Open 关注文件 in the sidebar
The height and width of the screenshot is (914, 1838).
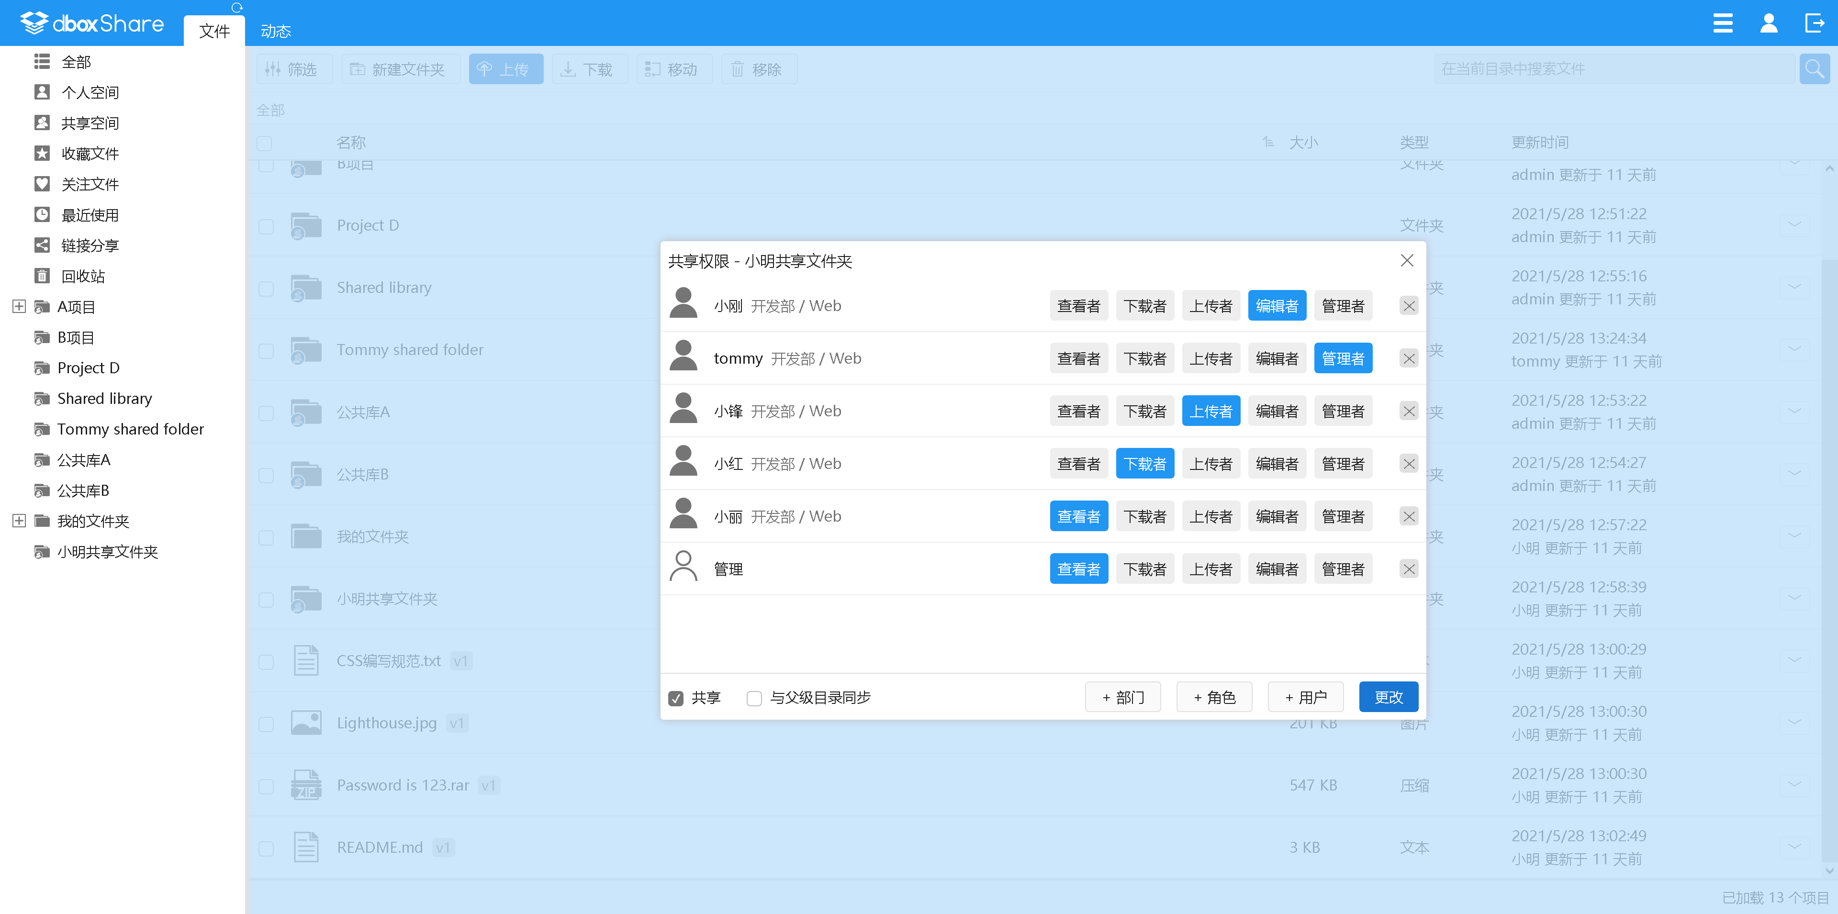tap(77, 184)
